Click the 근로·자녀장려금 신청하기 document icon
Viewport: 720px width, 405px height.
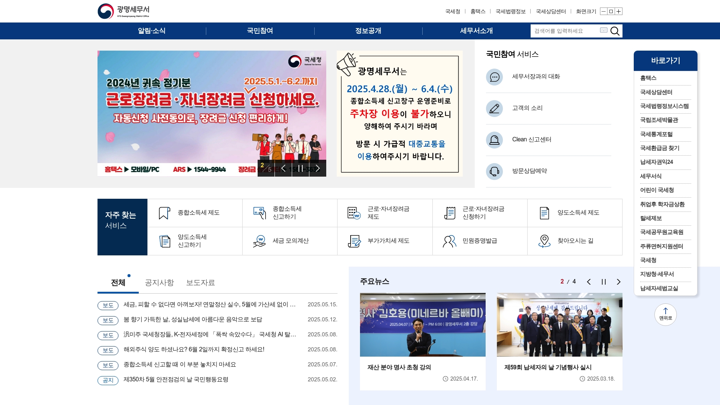(x=450, y=213)
